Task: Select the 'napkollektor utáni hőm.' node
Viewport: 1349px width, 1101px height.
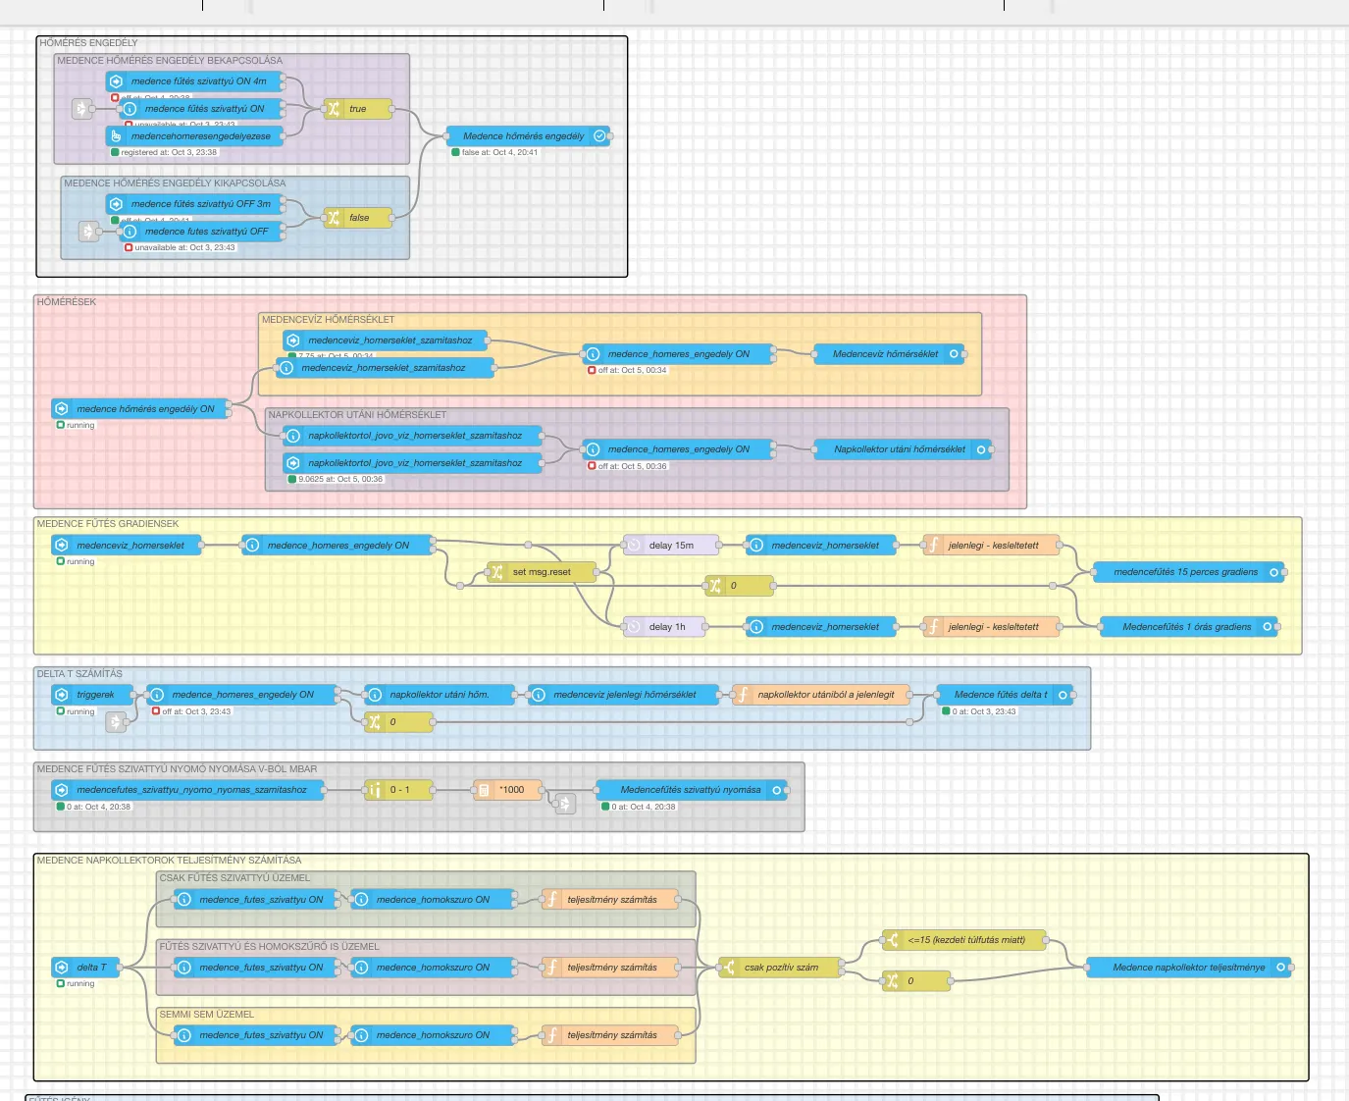Action: (440, 695)
